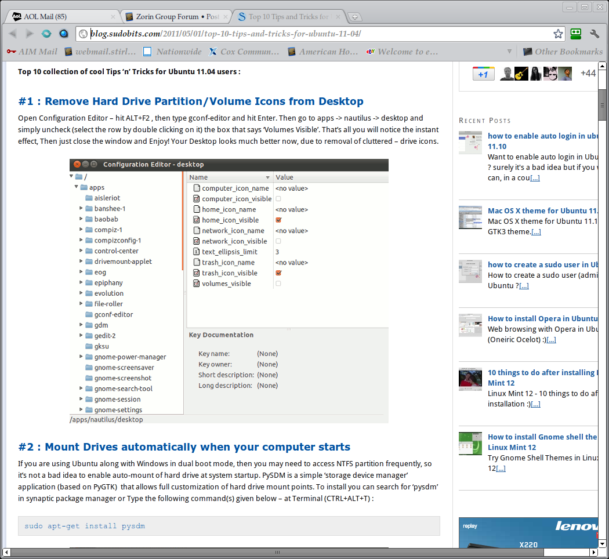Toggle computer_icon_visible checkbox

[278, 199]
